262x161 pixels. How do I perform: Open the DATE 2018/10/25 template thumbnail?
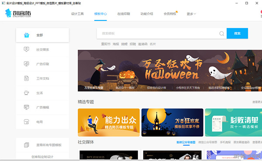(x=109, y=155)
